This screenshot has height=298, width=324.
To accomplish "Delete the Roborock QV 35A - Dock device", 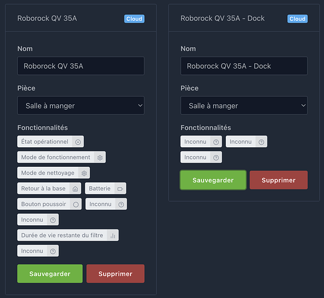I will point(279,180).
